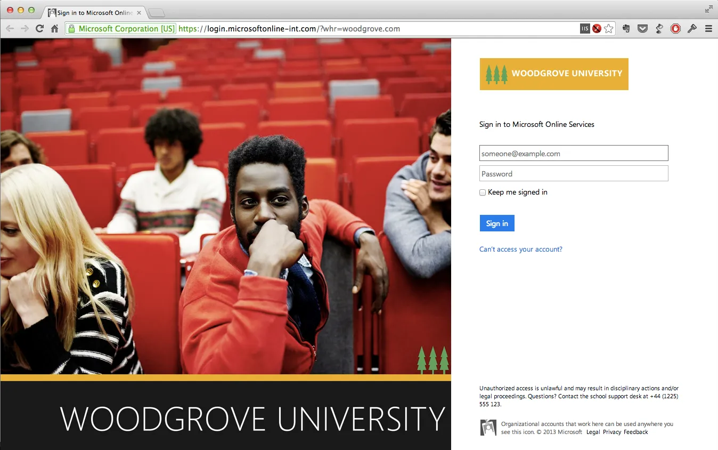The width and height of the screenshot is (718, 450).
Task: Open the desk lamp extension icon
Action: tap(659, 29)
